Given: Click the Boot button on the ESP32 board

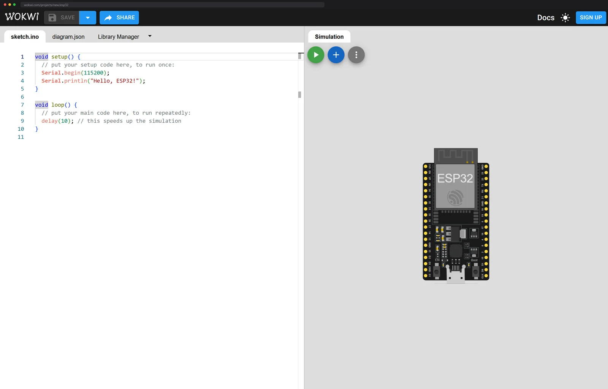Looking at the screenshot, I should coord(475,272).
